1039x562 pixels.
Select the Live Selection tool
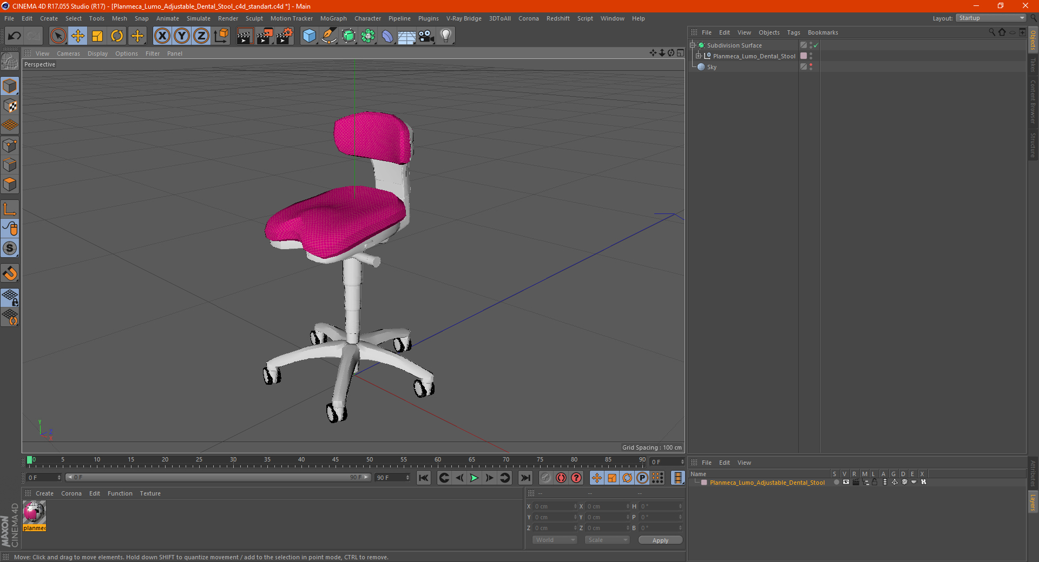(x=58, y=36)
